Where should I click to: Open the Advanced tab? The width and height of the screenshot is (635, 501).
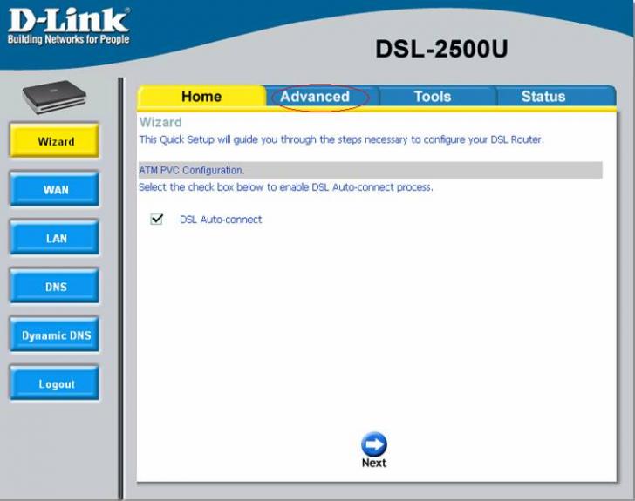[315, 97]
